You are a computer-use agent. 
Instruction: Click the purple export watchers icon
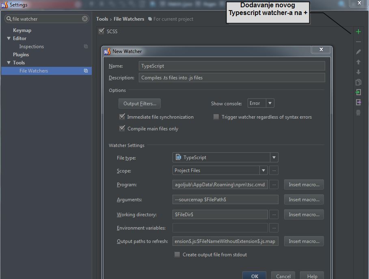(358, 102)
